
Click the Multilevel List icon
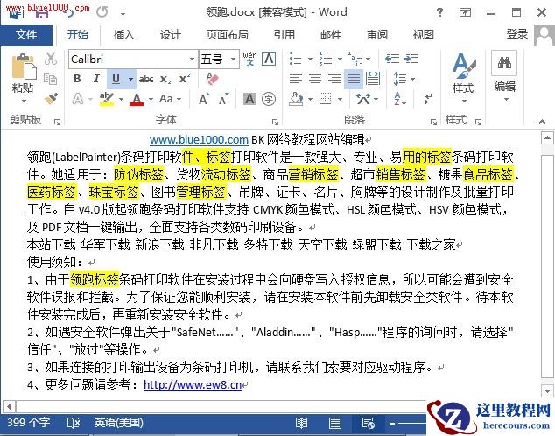[x=355, y=58]
